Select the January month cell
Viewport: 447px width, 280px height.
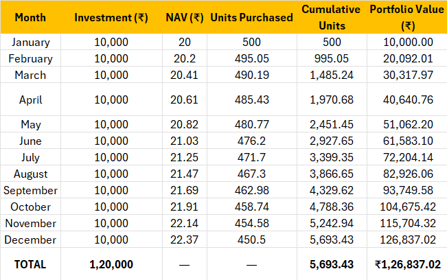point(30,42)
